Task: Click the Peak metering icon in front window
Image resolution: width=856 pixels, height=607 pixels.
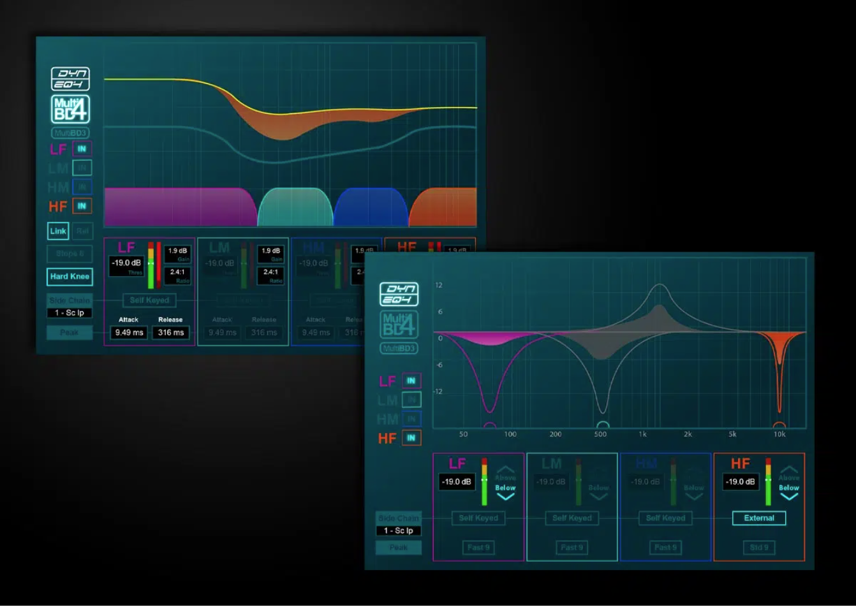Action: point(398,547)
